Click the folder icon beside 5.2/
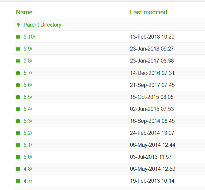This screenshot has height=190, width=205. click(x=18, y=133)
